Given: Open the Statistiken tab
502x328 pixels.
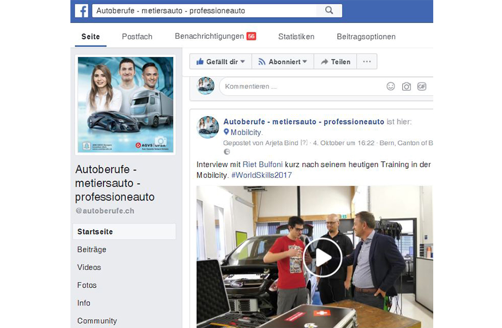Looking at the screenshot, I should click(296, 37).
